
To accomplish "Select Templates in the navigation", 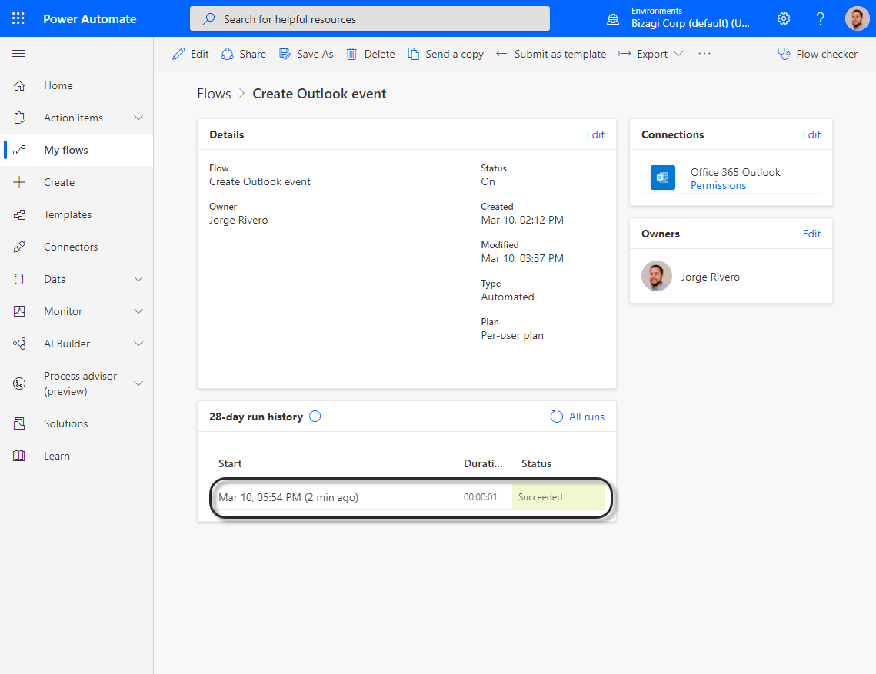I will click(68, 215).
